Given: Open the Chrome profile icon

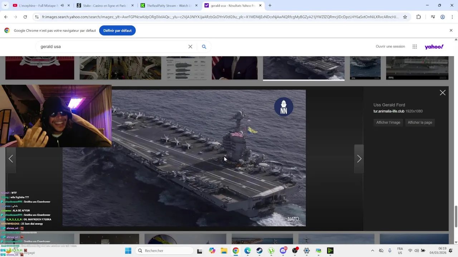Looking at the screenshot, I should (443, 17).
